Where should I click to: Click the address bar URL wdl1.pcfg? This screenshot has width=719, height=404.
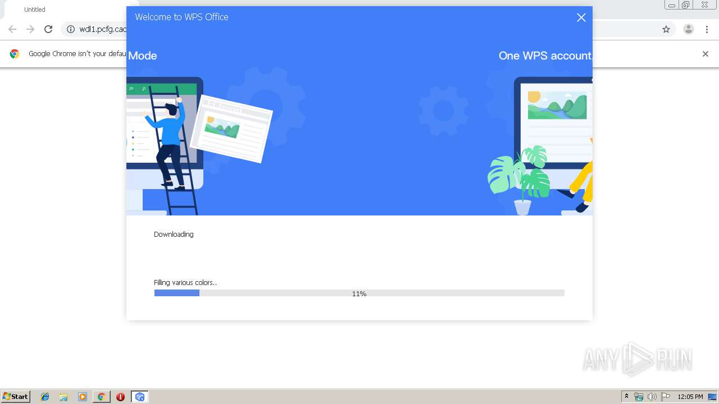pyautogui.click(x=103, y=29)
